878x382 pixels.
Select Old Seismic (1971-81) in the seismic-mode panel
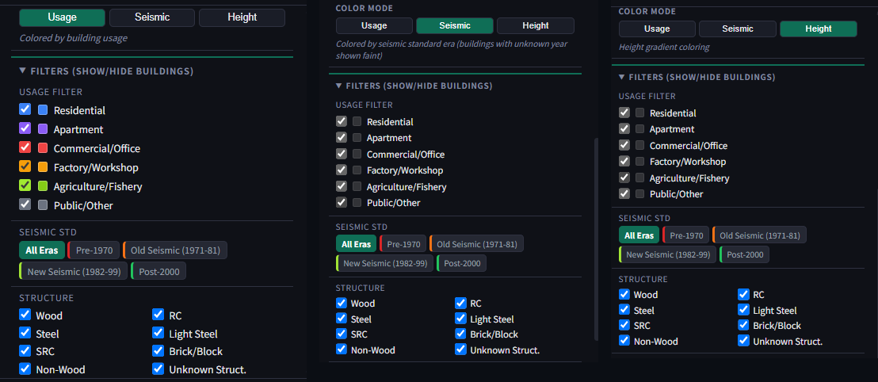tap(476, 243)
